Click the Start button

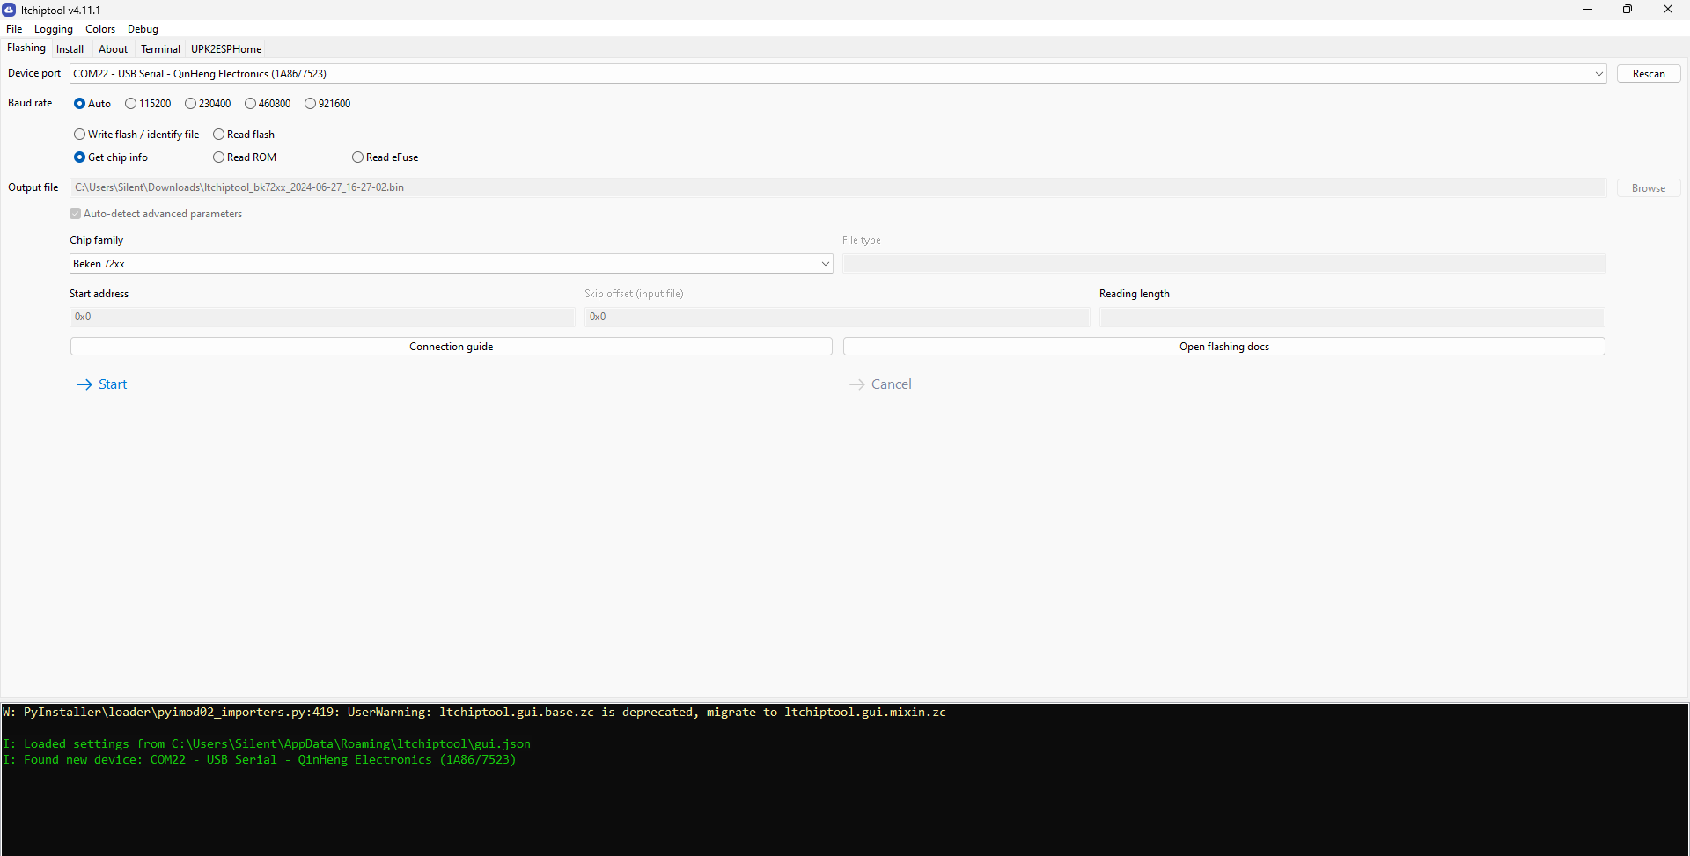(x=102, y=384)
